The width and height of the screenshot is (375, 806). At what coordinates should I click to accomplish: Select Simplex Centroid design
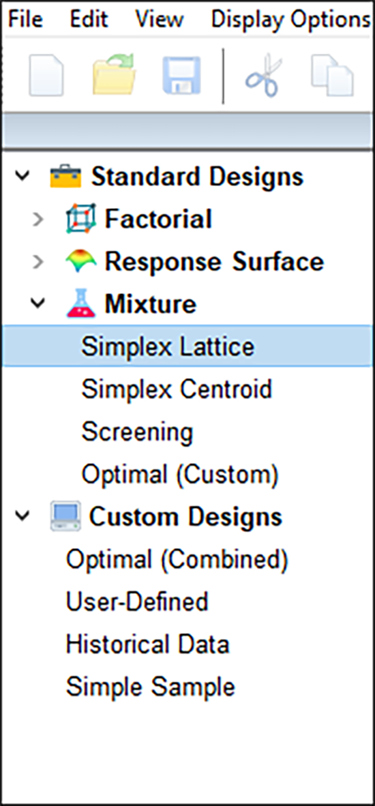[x=176, y=389]
